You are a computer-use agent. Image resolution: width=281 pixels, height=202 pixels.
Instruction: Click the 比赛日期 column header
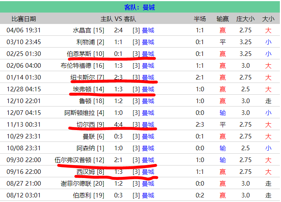(x=24, y=19)
